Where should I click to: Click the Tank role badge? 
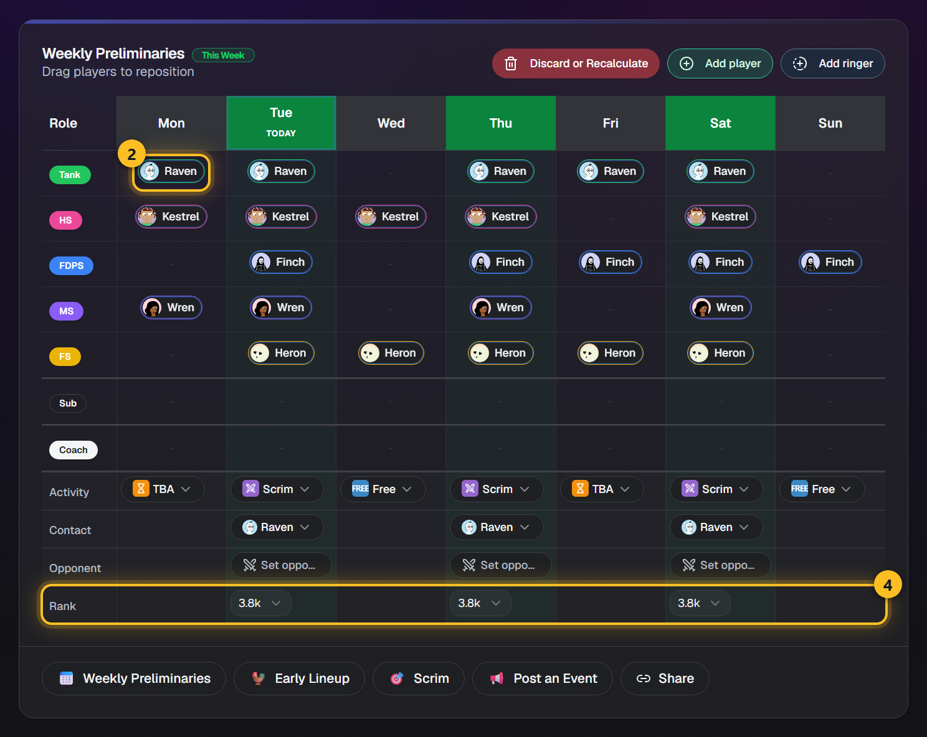70,175
